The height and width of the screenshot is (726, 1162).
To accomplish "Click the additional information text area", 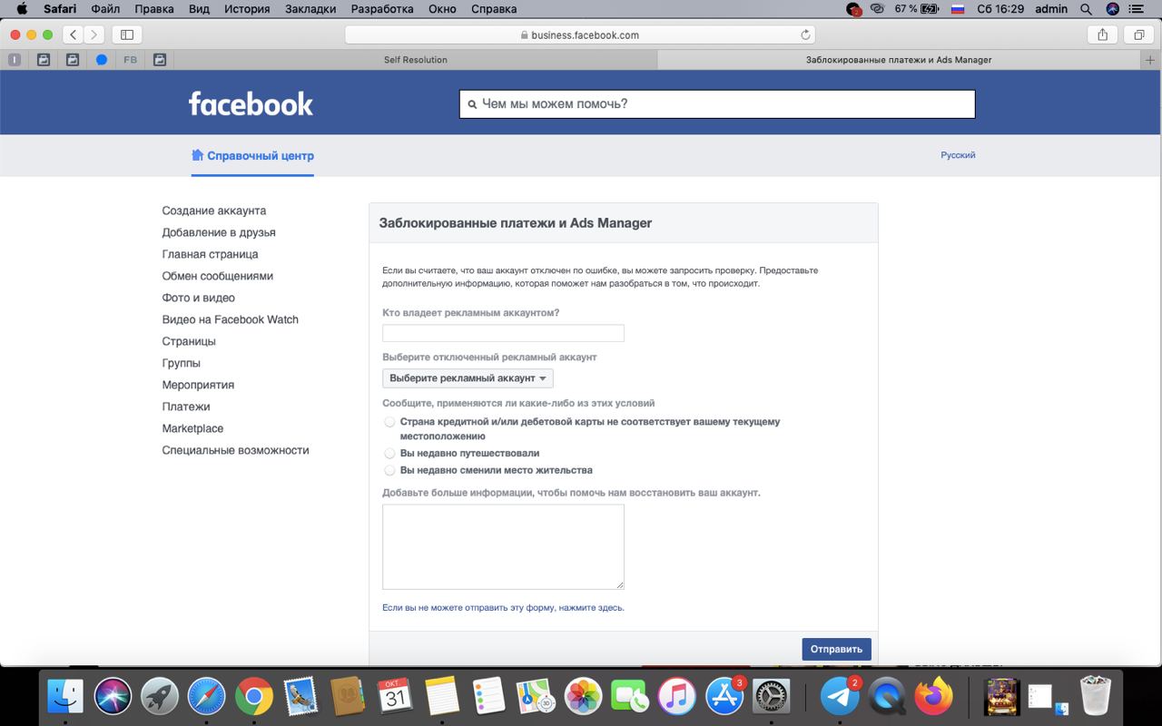I will click(503, 547).
